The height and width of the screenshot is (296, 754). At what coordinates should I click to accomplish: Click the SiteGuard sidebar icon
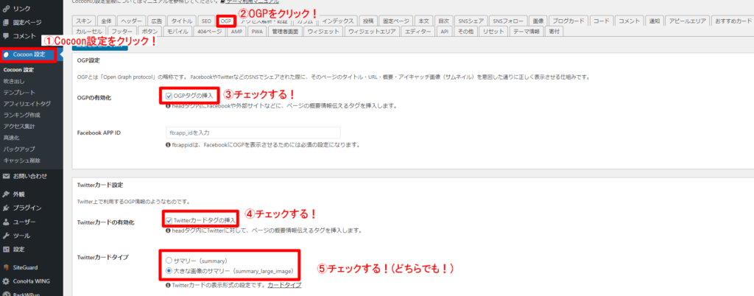click(6, 267)
